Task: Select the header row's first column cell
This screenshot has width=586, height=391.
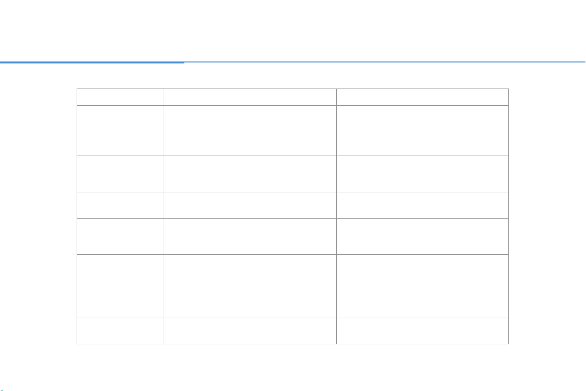Action: click(x=120, y=97)
